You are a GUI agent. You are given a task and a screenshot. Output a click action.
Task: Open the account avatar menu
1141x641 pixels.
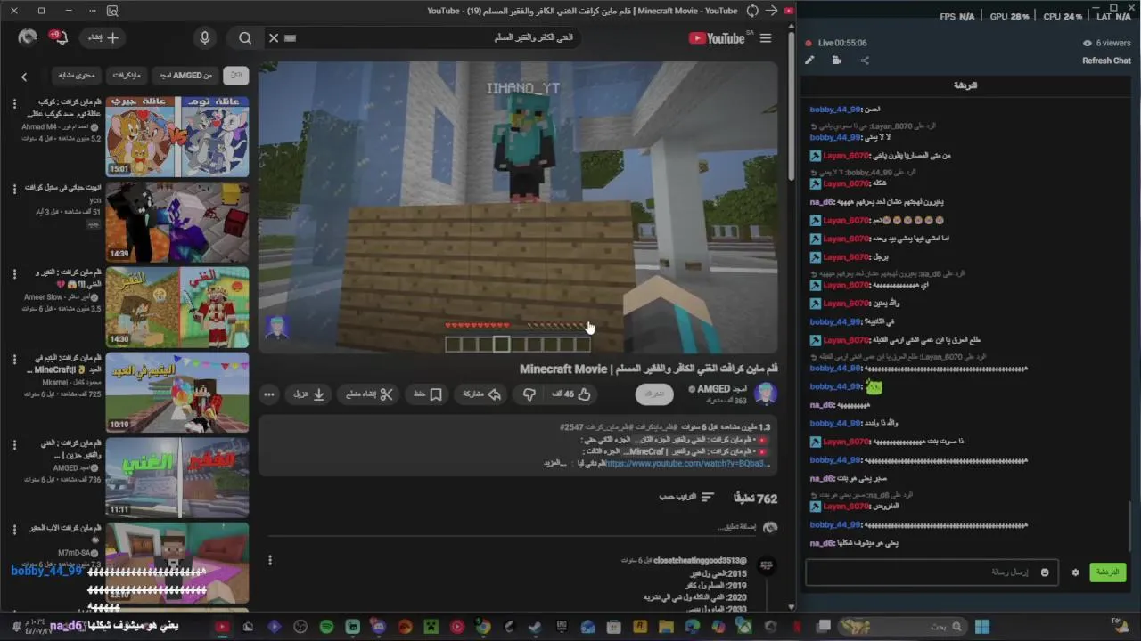[x=28, y=37]
